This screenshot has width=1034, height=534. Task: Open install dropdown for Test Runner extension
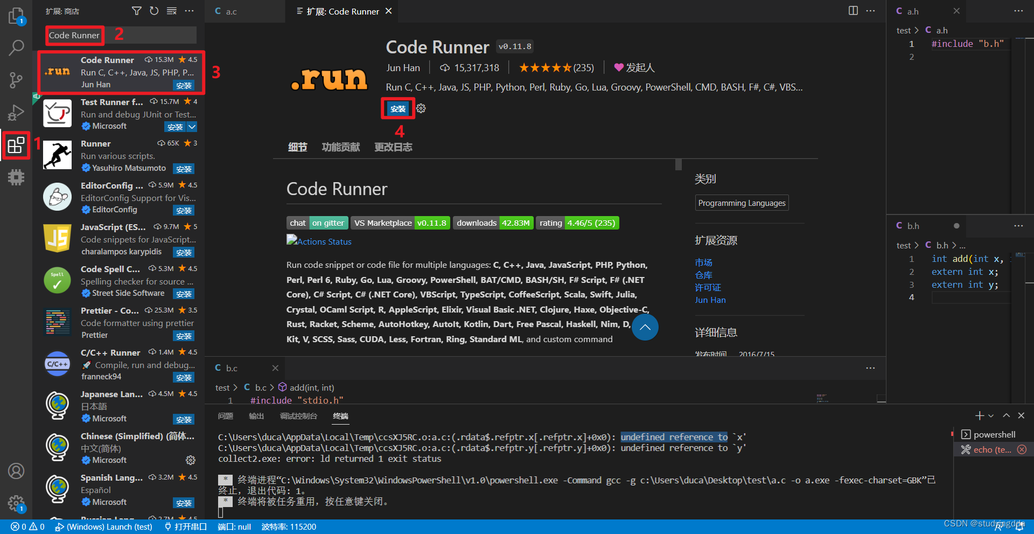pos(192,127)
